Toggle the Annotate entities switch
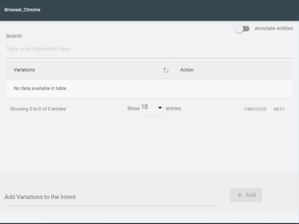 click(x=242, y=29)
